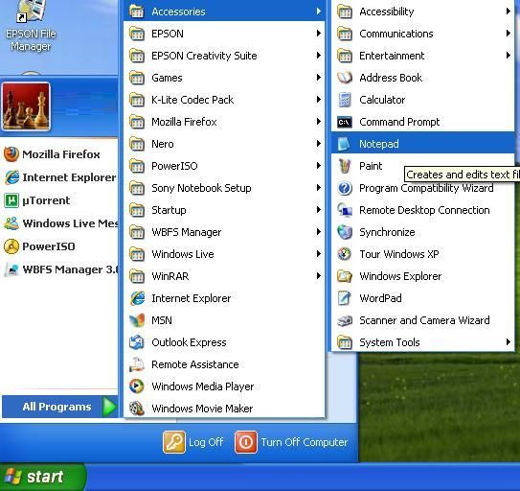This screenshot has height=491, width=520.
Task: Click the Paint brush-cup icon
Action: point(344,166)
